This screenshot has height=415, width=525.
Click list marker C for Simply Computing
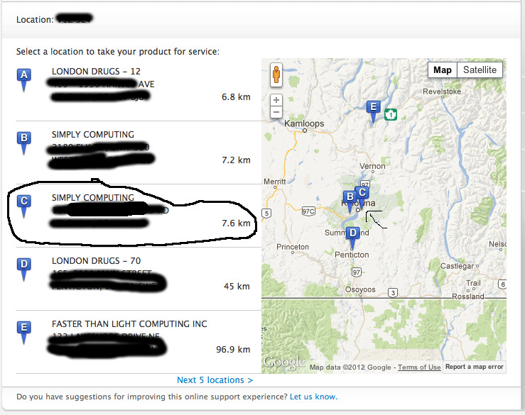[x=23, y=206]
